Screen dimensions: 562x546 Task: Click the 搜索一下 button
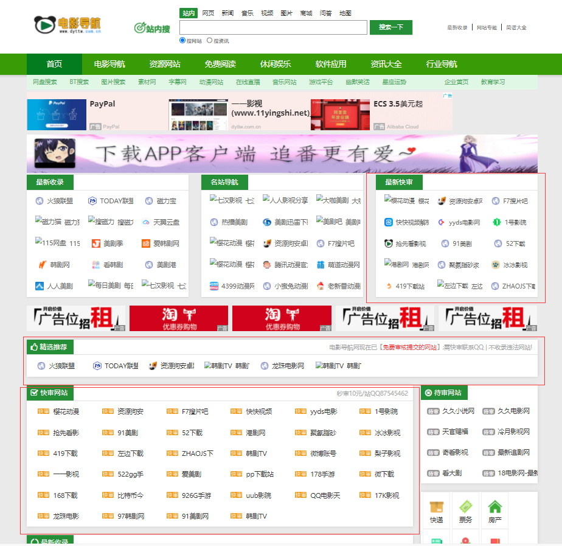tap(390, 27)
